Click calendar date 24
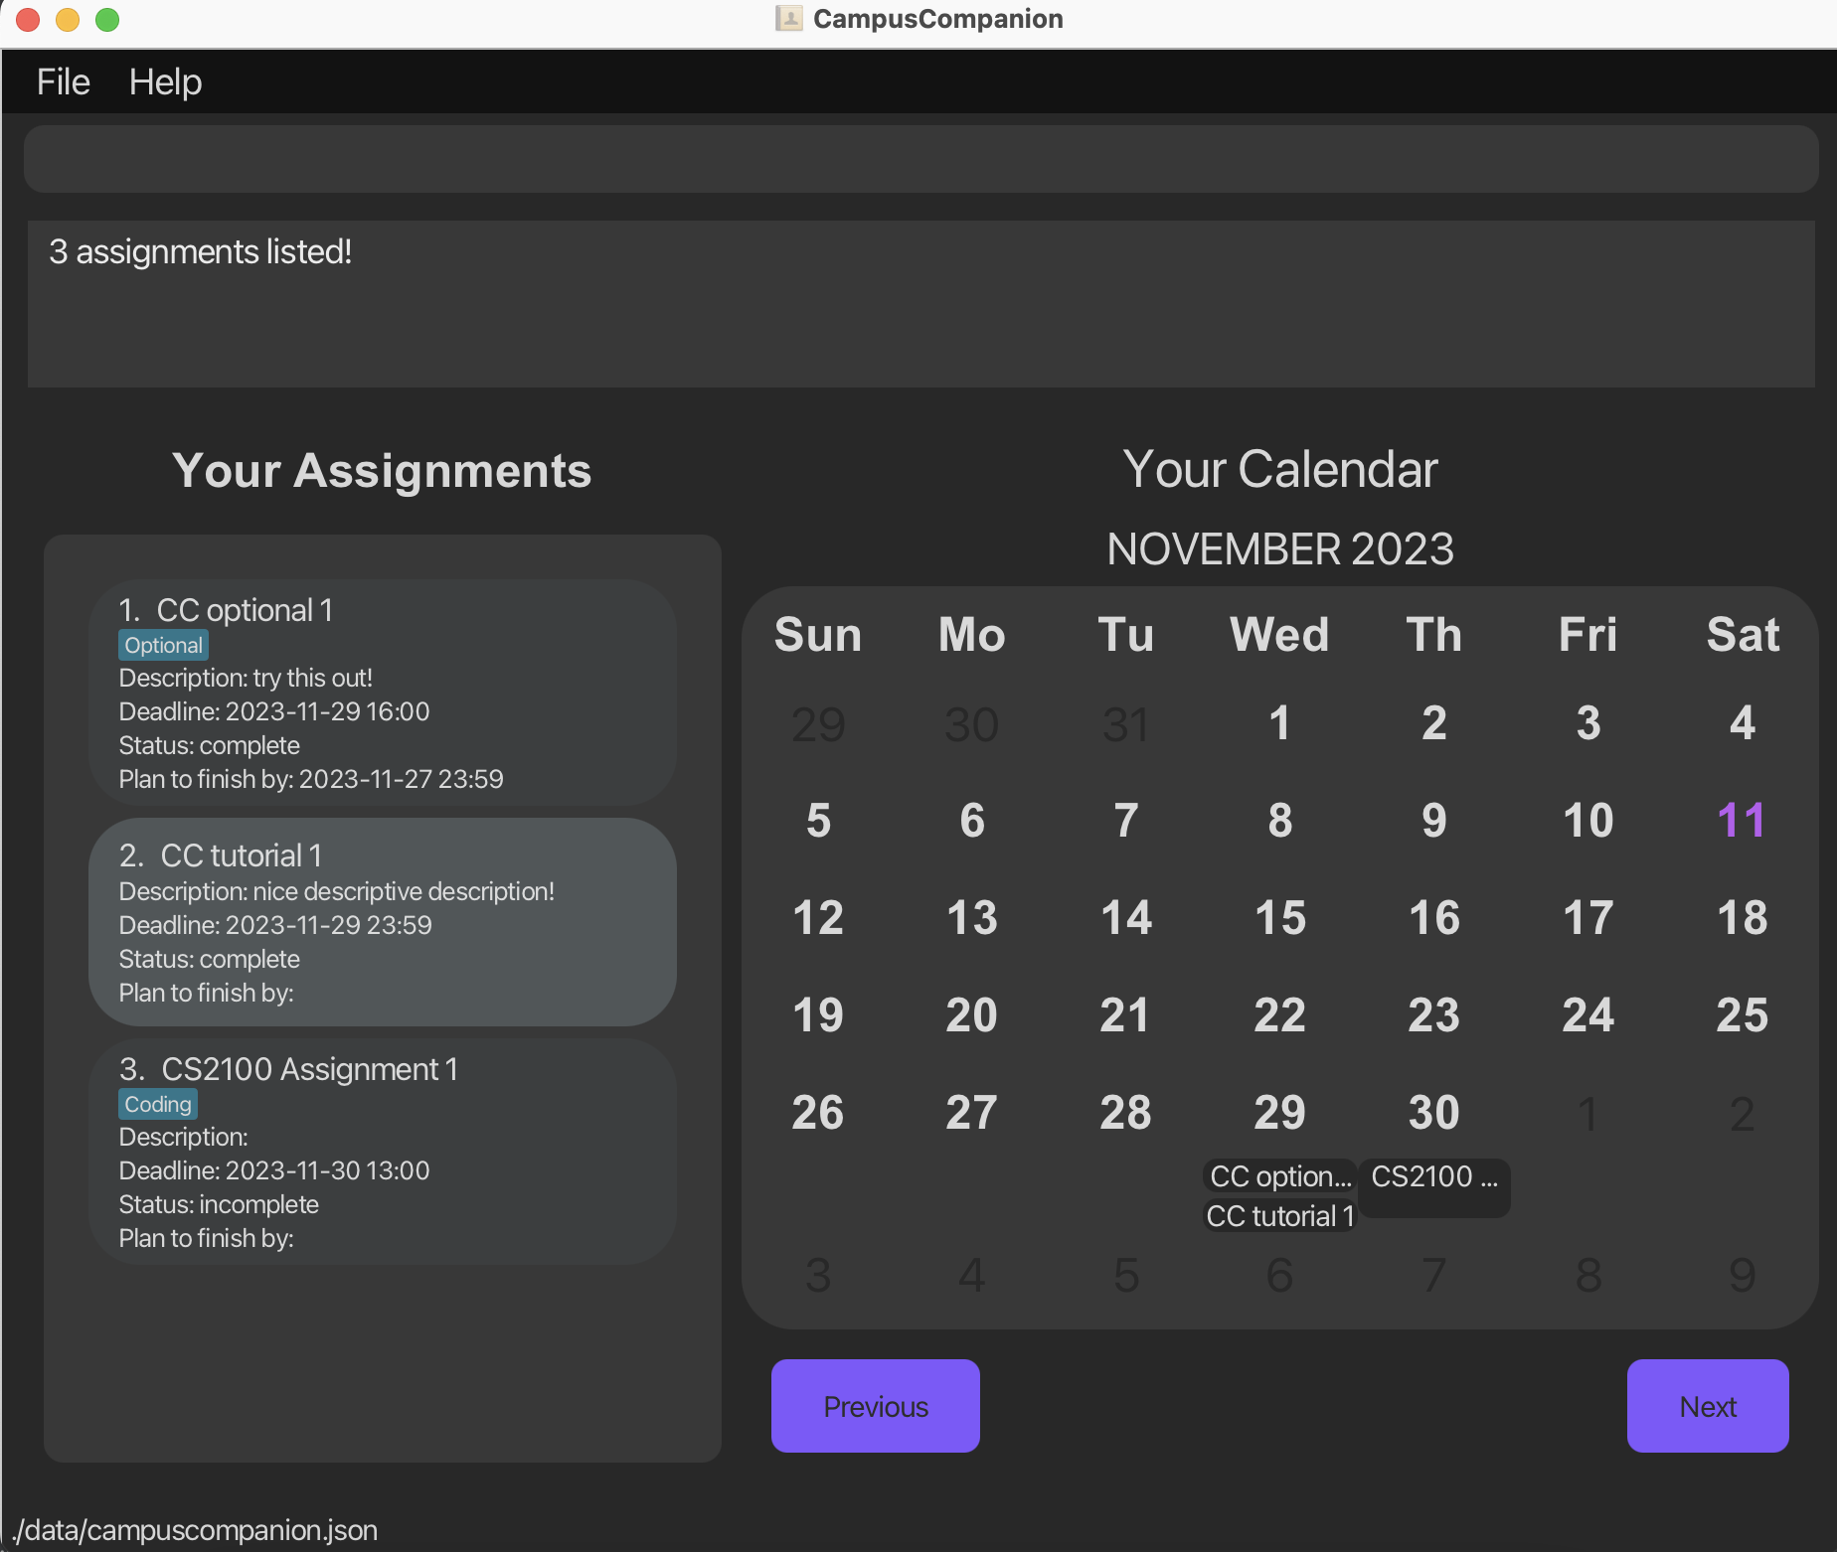1837x1552 pixels. 1587,1014
